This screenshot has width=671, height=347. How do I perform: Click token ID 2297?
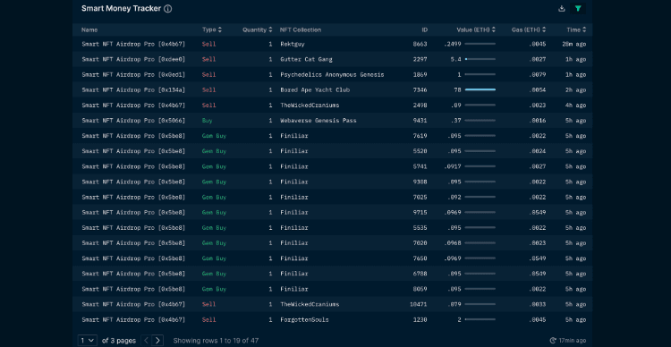420,60
